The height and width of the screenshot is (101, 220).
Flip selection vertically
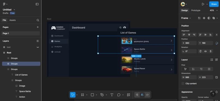tap(210, 51)
